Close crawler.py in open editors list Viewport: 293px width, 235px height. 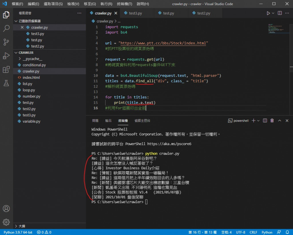click(22, 27)
